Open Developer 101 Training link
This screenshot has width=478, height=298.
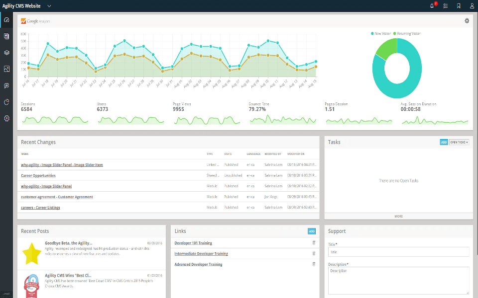click(193, 243)
